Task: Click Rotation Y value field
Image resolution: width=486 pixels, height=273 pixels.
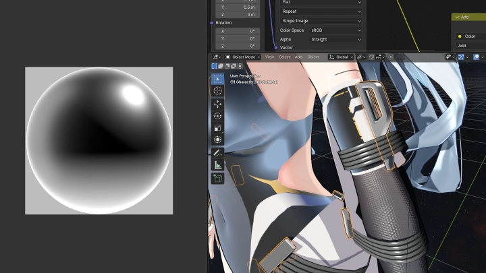Action: [x=238, y=38]
